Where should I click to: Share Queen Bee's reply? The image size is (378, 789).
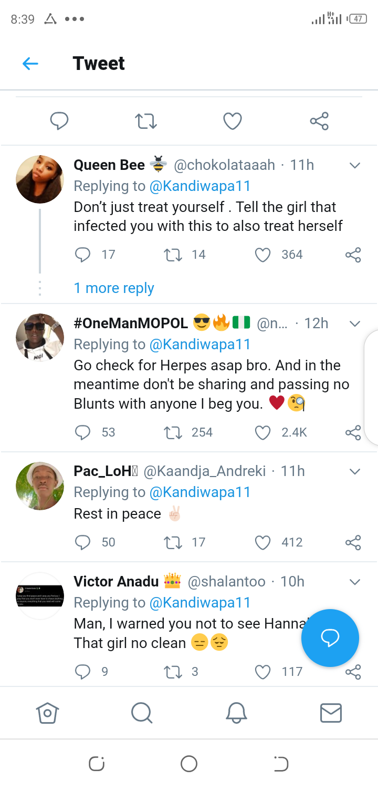pyautogui.click(x=353, y=255)
